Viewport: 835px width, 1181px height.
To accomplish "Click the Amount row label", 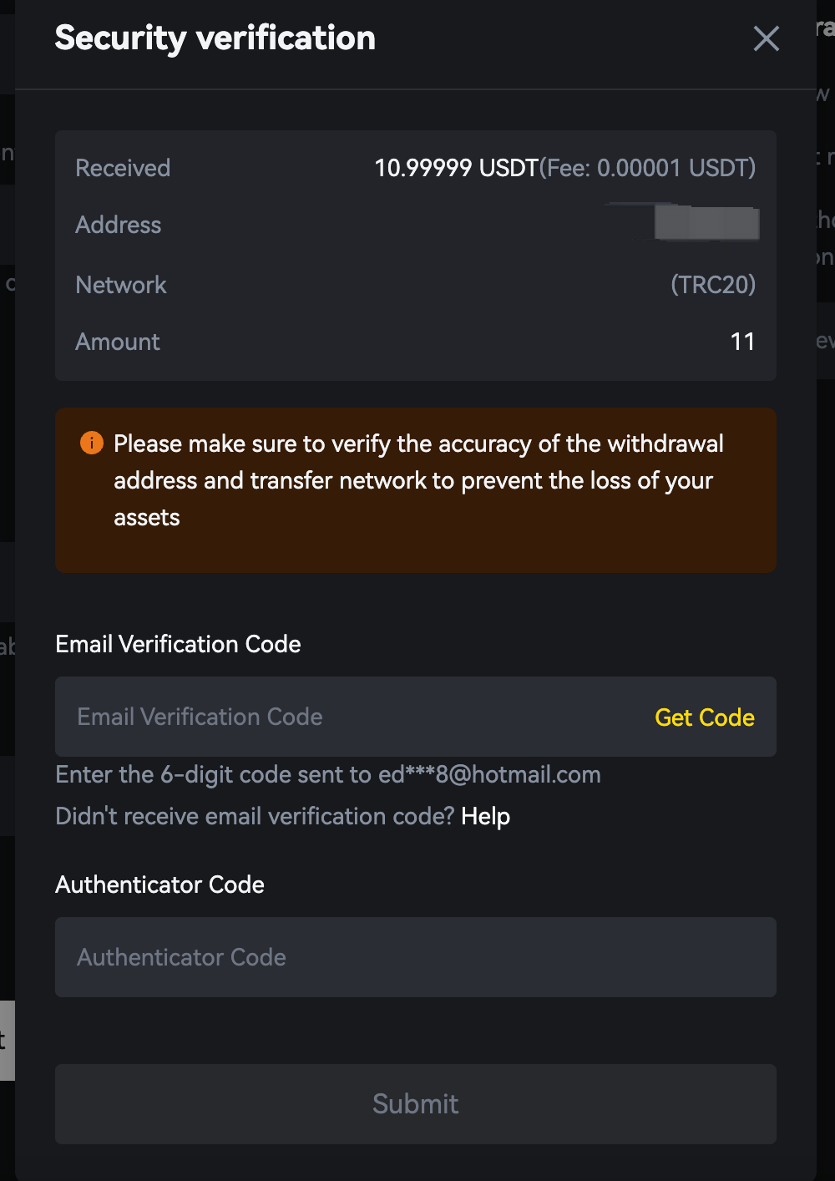I will (118, 342).
